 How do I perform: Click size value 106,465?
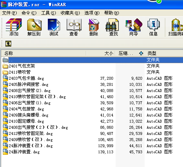[x=106, y=140]
